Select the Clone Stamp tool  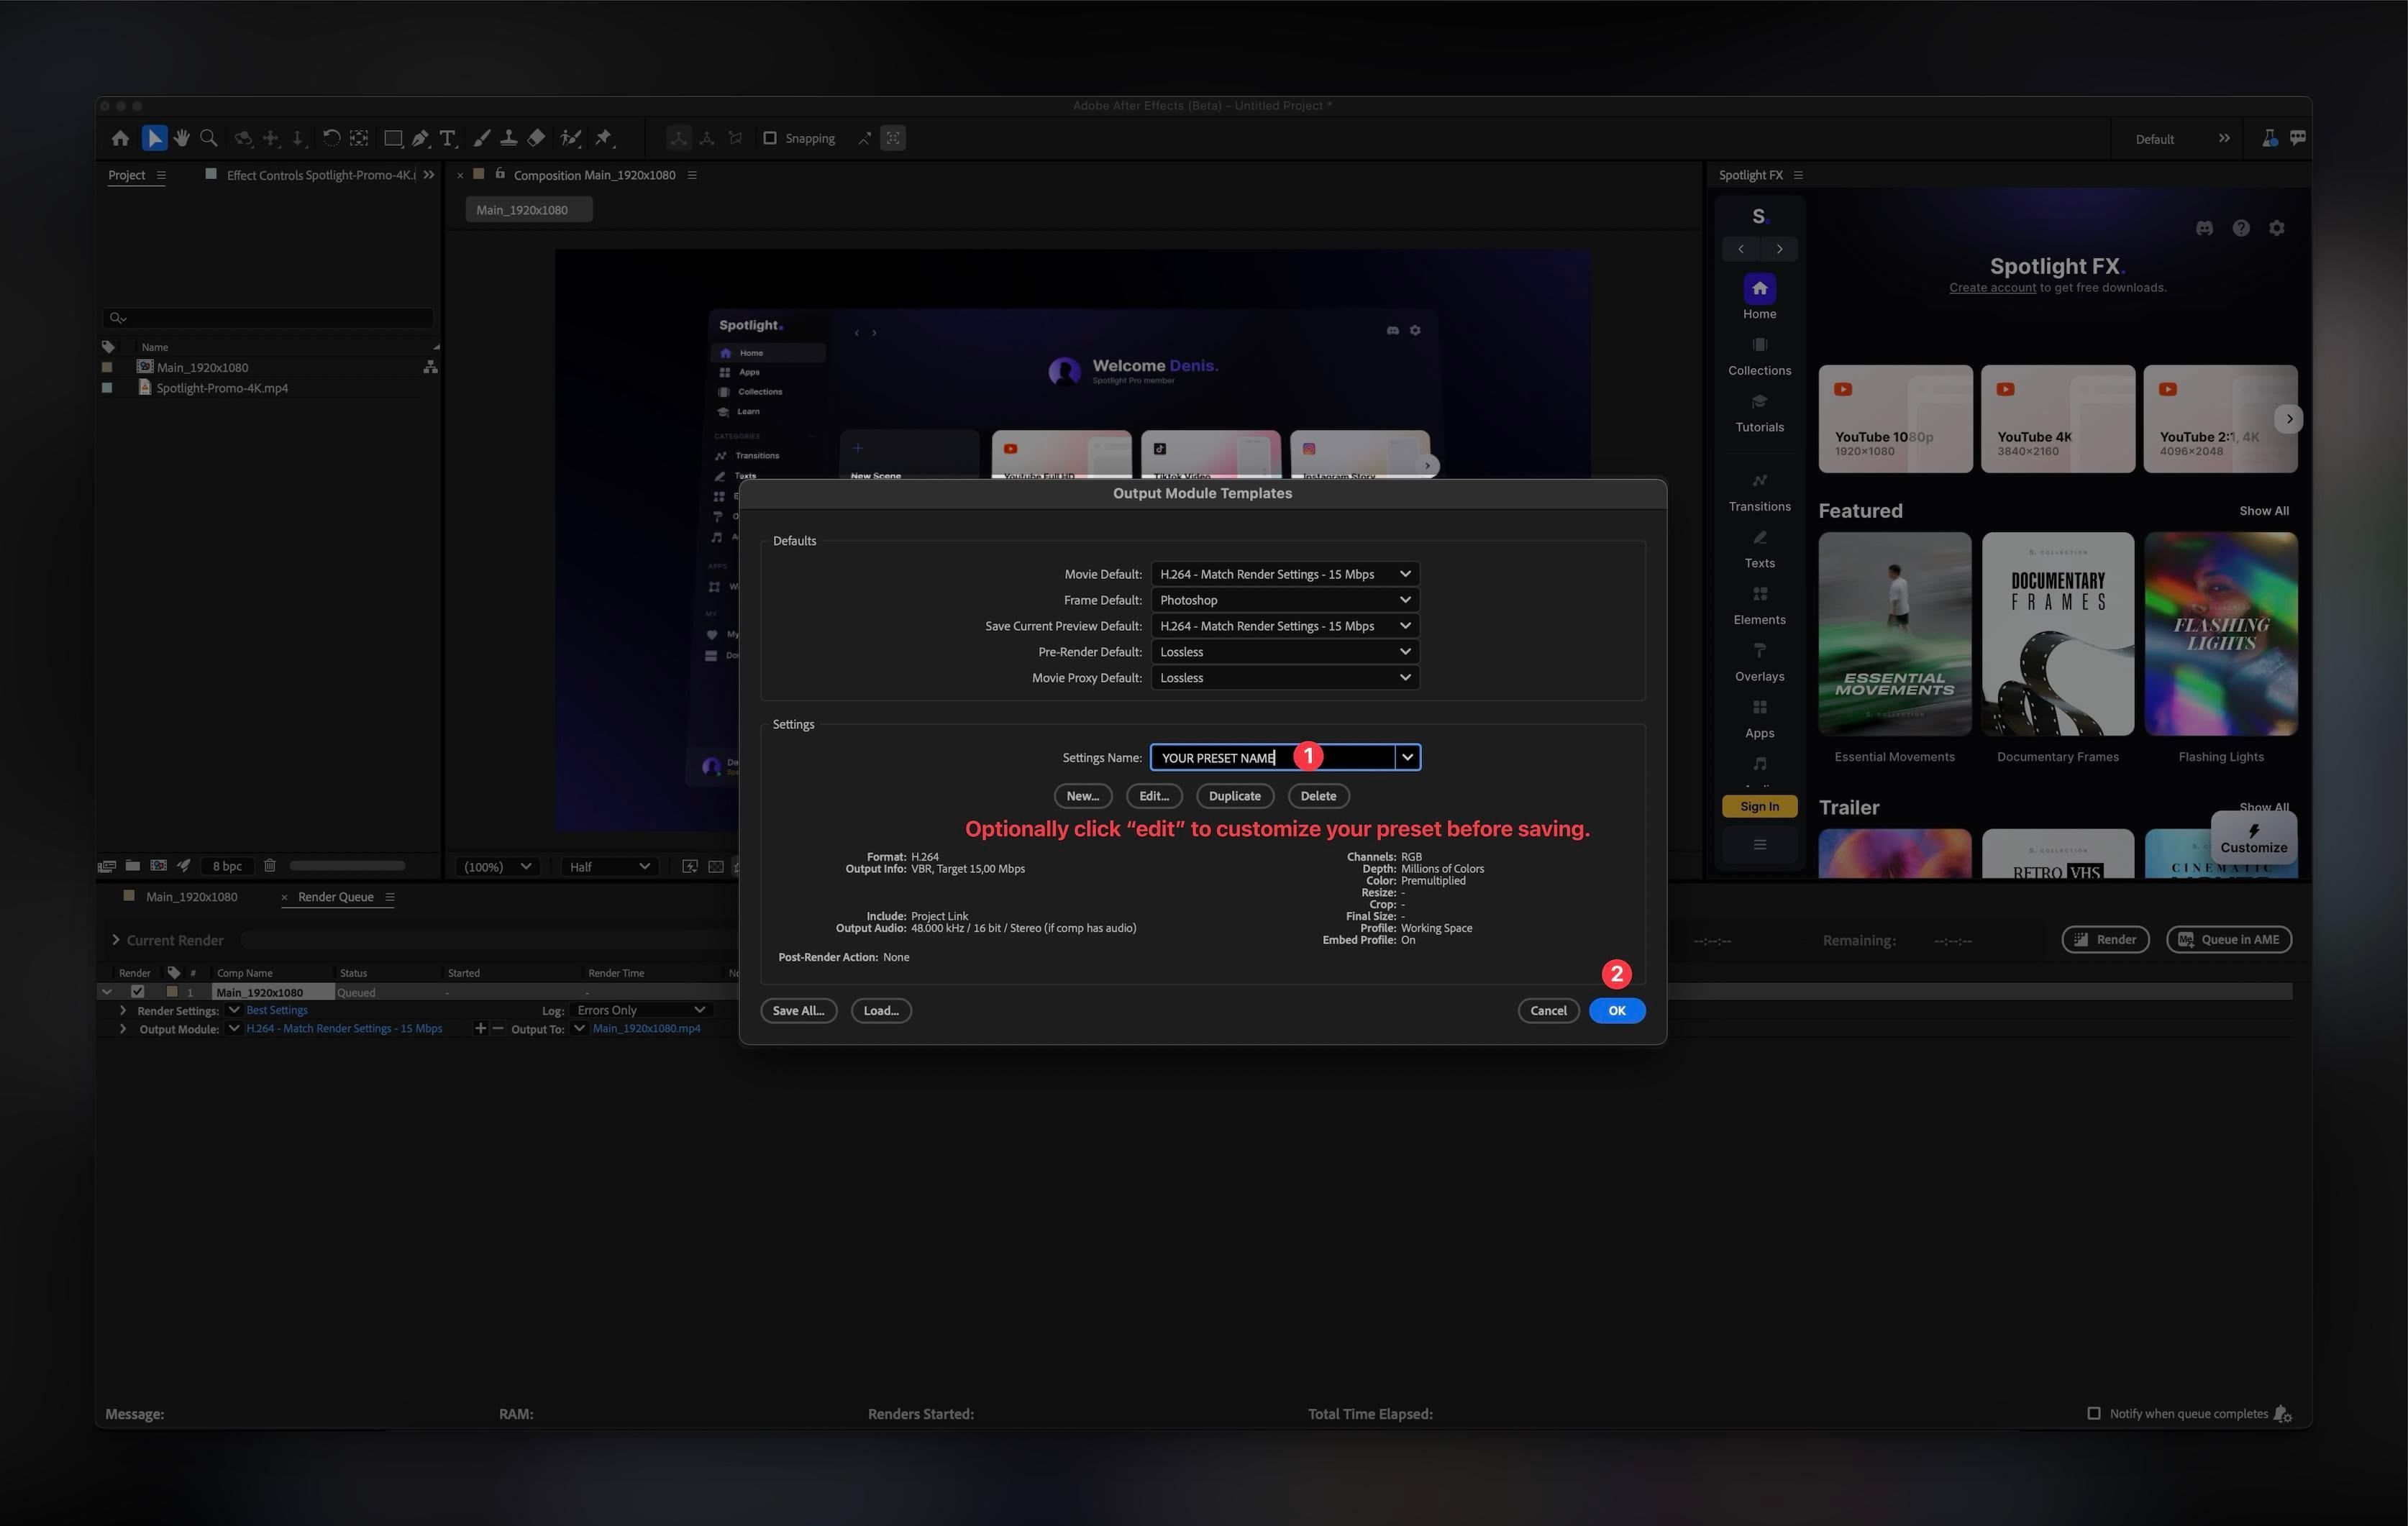pyautogui.click(x=508, y=138)
